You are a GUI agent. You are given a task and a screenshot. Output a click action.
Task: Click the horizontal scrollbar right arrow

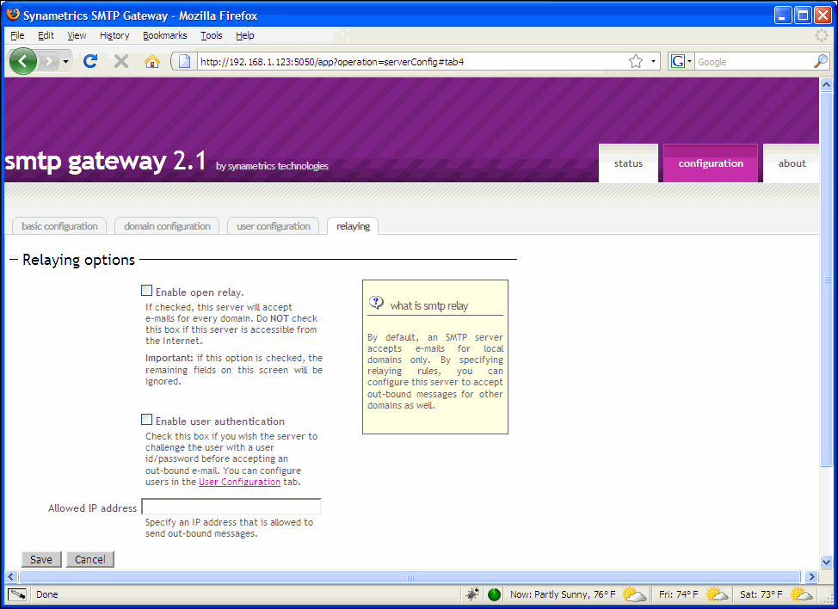(812, 576)
